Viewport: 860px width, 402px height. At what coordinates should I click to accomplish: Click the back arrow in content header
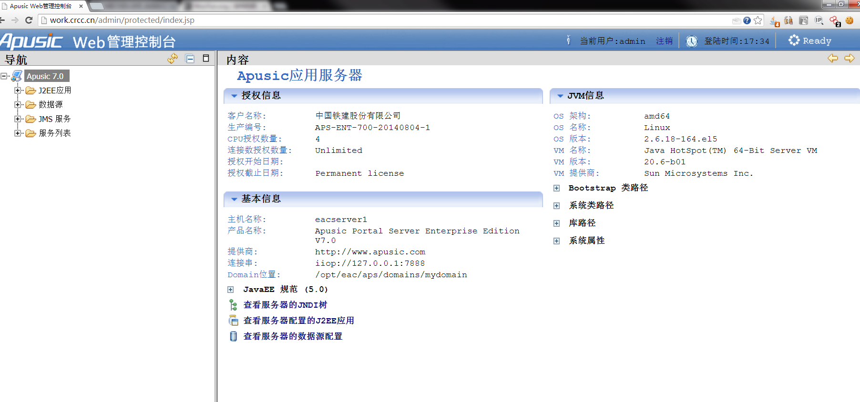point(833,58)
